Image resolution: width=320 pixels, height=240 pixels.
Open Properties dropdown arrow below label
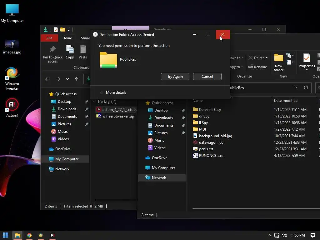point(307,70)
